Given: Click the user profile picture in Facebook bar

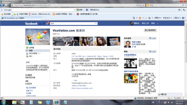Looking at the screenshot, I should coord(132,23).
